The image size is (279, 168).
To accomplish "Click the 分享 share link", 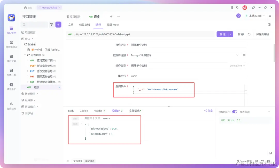I will click(x=208, y=110).
